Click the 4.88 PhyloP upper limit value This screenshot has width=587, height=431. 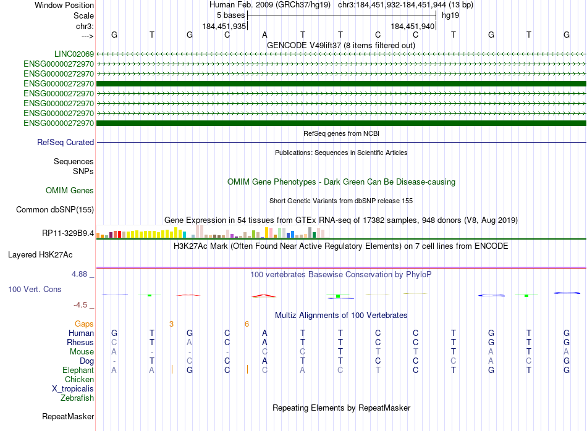tap(79, 274)
